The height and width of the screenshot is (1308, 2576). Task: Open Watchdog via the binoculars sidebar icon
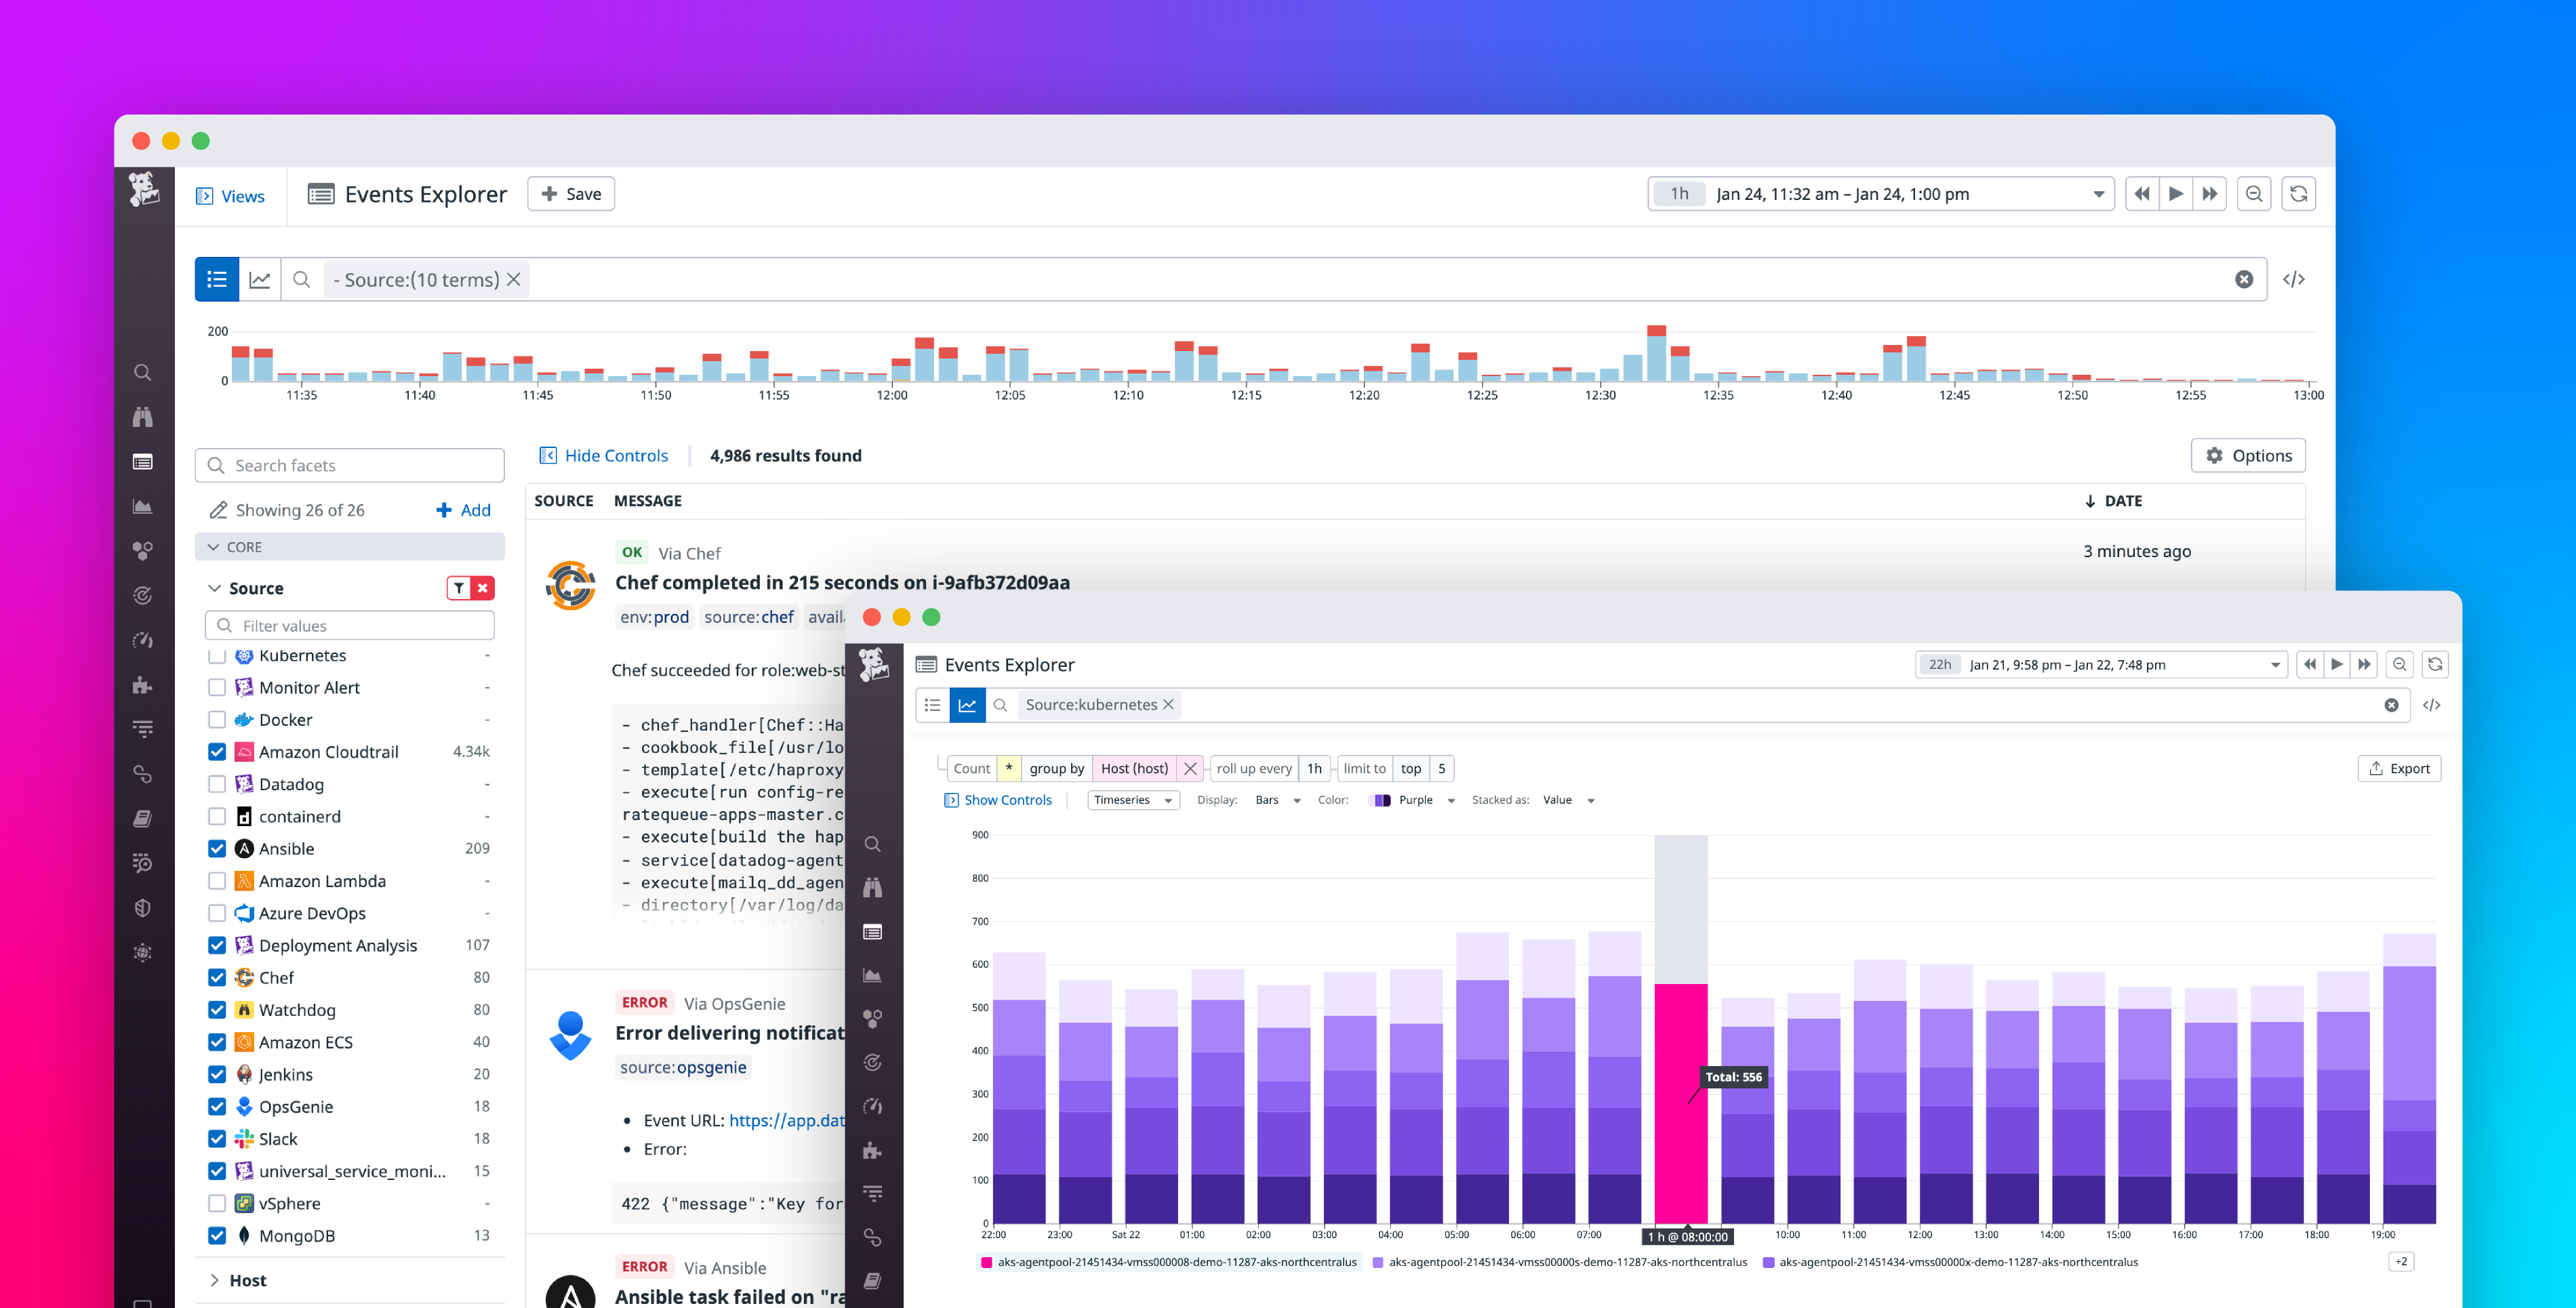click(x=143, y=418)
